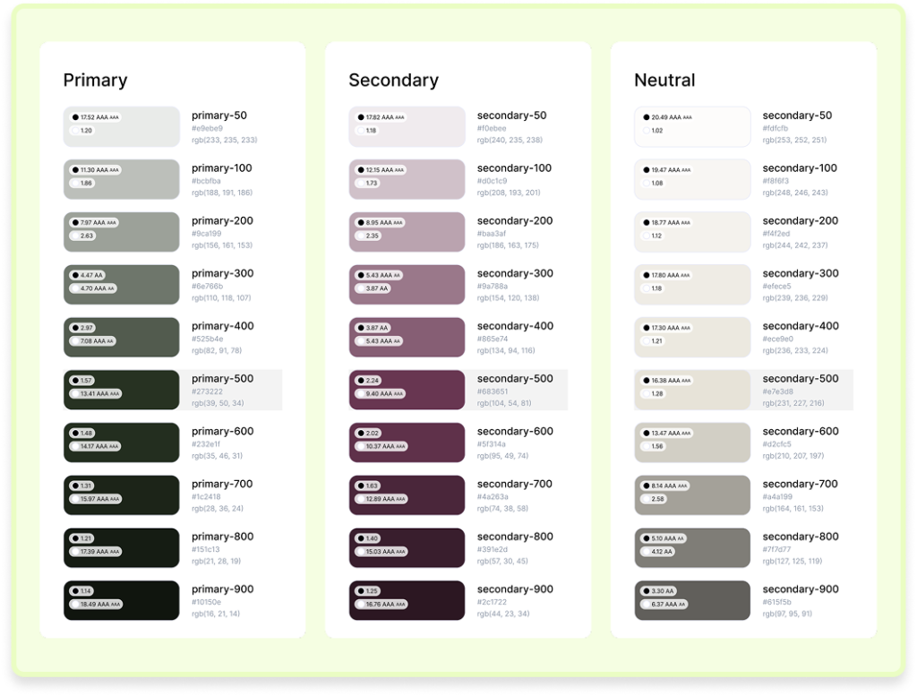Click the hex value #baa3af
This screenshot has width=917, height=696.
pos(492,234)
